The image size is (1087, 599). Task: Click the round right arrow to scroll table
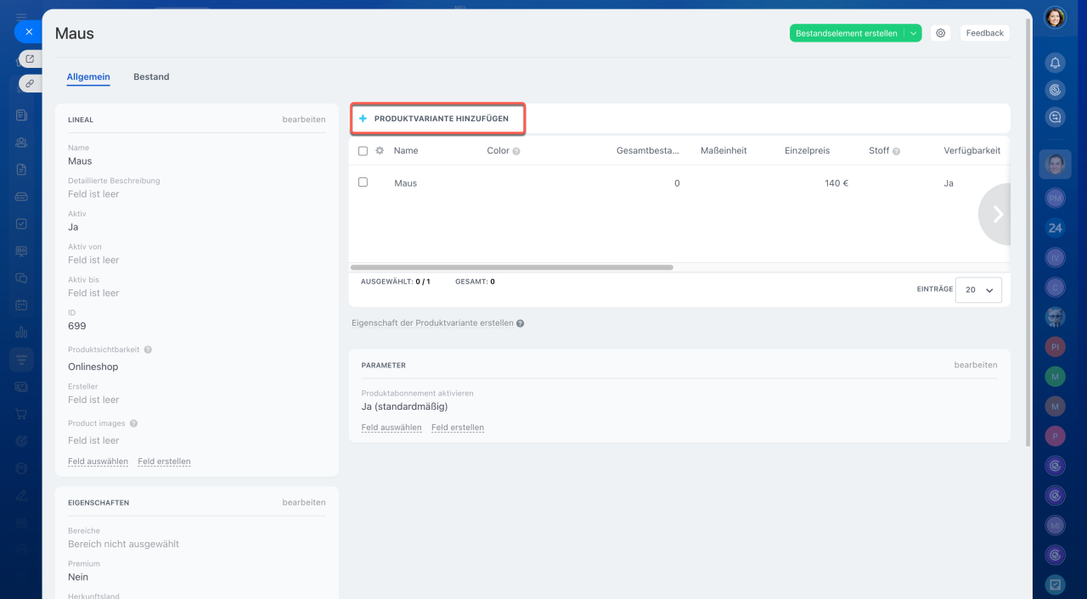(x=997, y=215)
